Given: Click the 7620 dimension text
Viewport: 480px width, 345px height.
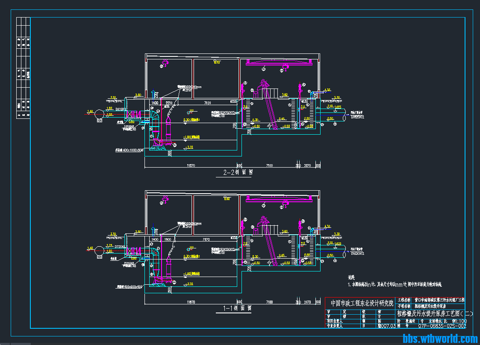Looking at the screenshot, I should click(x=208, y=103).
